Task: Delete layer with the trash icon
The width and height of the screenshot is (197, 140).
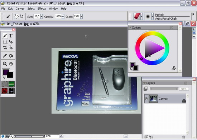Action: 184,137
